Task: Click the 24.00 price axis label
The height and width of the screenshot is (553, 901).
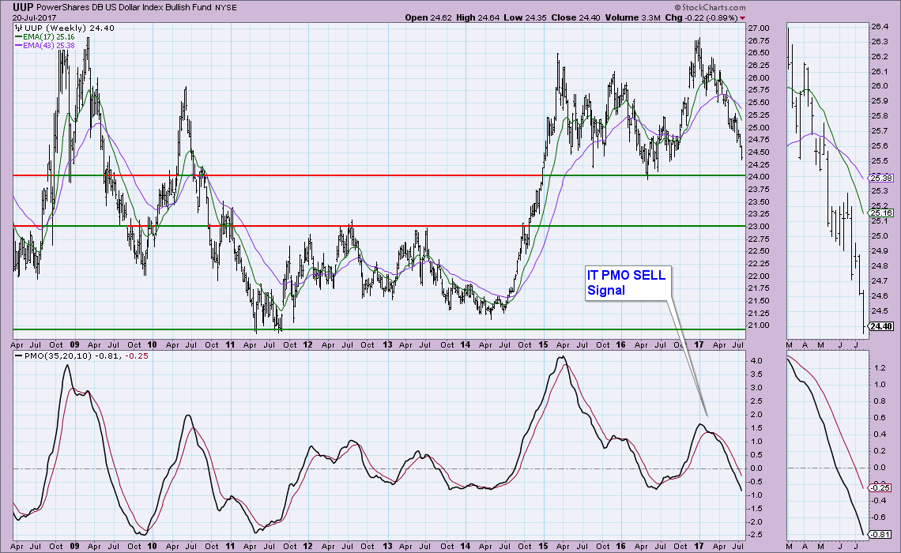Action: tap(759, 176)
